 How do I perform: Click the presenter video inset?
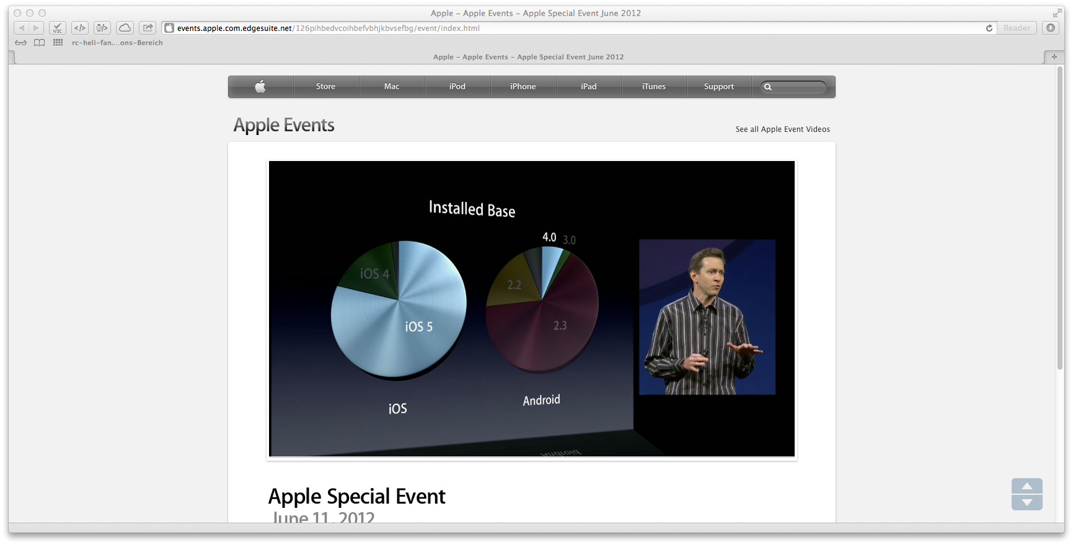point(707,317)
